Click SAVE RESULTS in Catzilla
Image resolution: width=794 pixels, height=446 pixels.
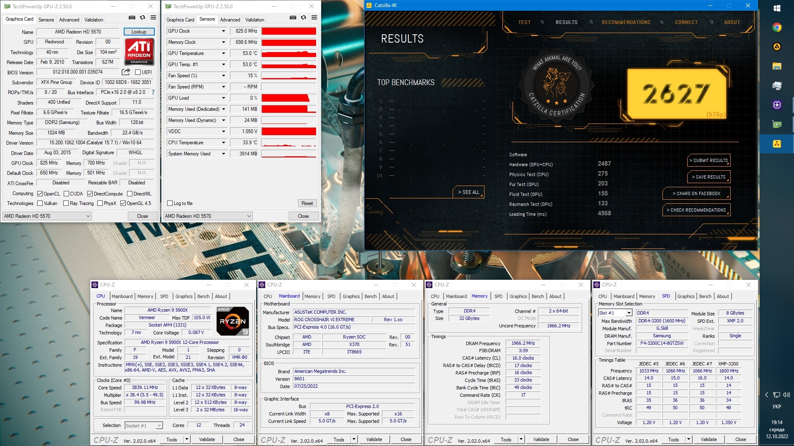(709, 177)
